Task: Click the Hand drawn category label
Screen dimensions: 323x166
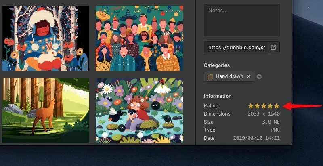Action: tap(229, 76)
